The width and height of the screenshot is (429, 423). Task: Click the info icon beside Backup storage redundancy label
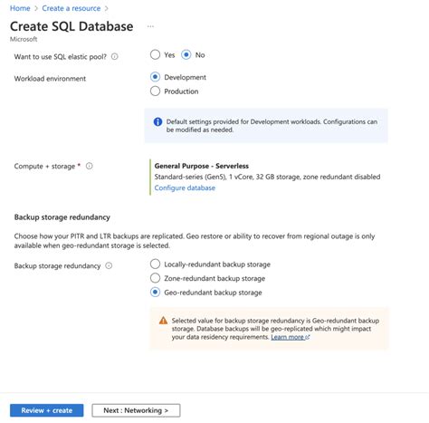click(x=109, y=265)
